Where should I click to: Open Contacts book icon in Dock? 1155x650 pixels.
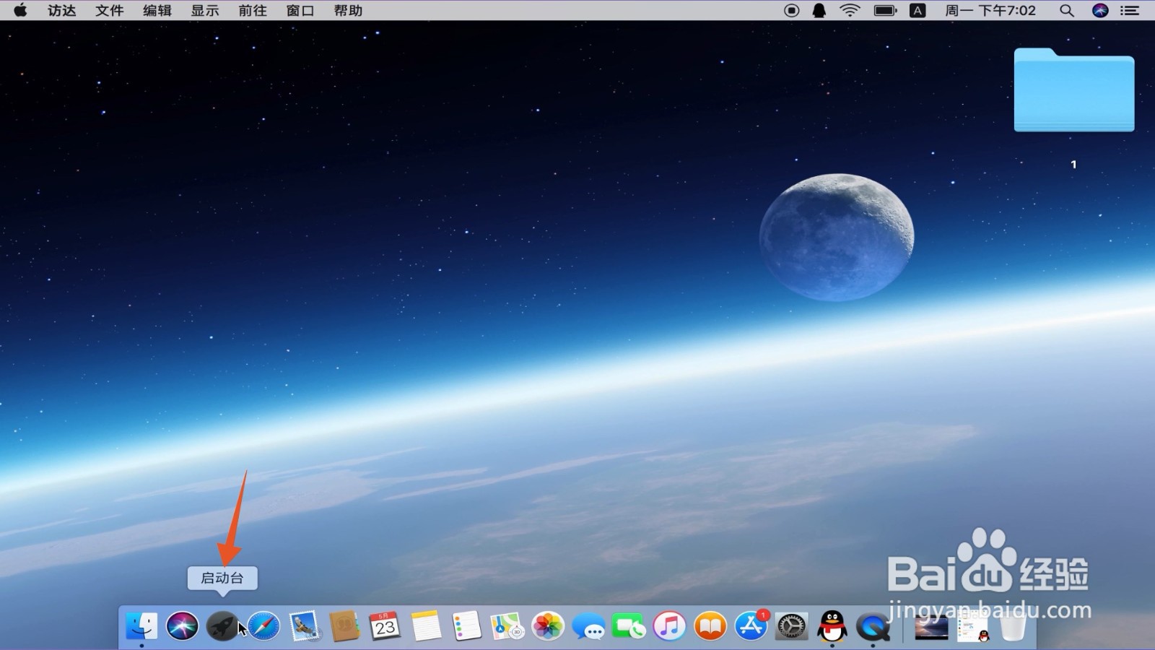[344, 625]
